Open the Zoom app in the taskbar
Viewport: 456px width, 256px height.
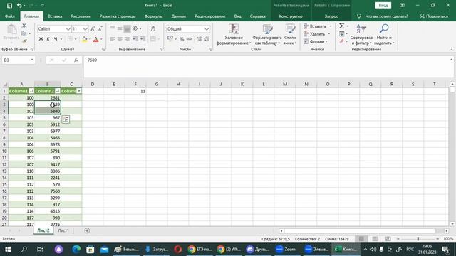coord(286,250)
